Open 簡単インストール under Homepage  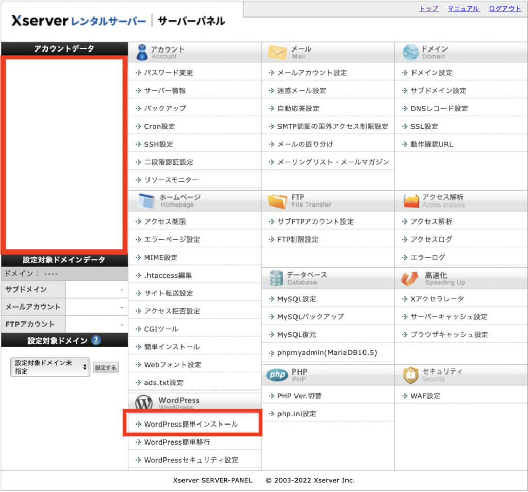point(172,347)
